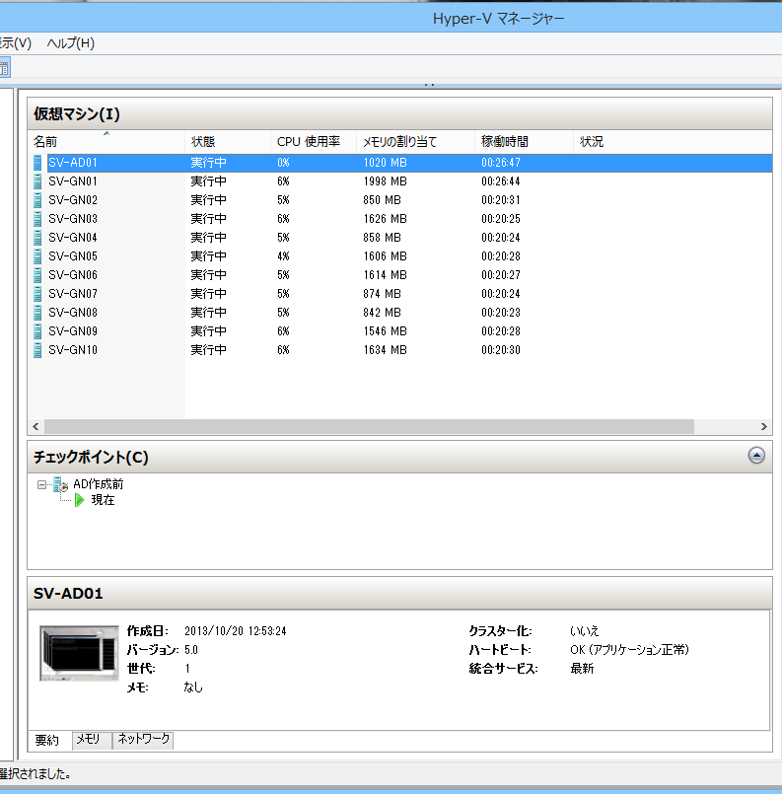The width and height of the screenshot is (782, 794).
Task: Click the SV-GN09 virtual machine icon
Action: pyautogui.click(x=37, y=331)
